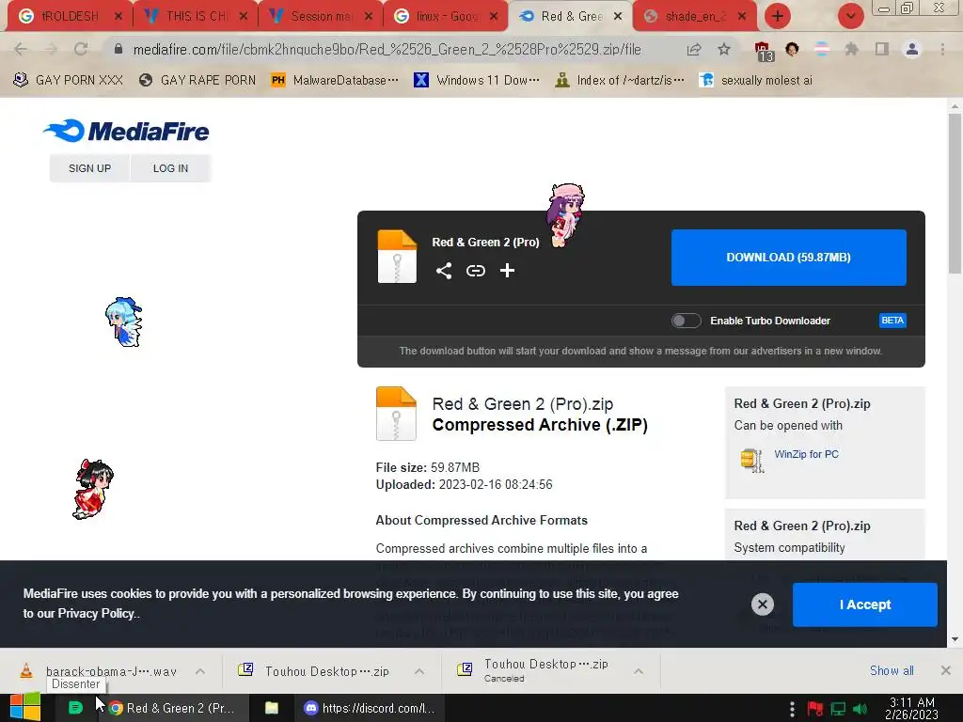Open the Index of /~dartz/is bookmark

[x=619, y=80]
